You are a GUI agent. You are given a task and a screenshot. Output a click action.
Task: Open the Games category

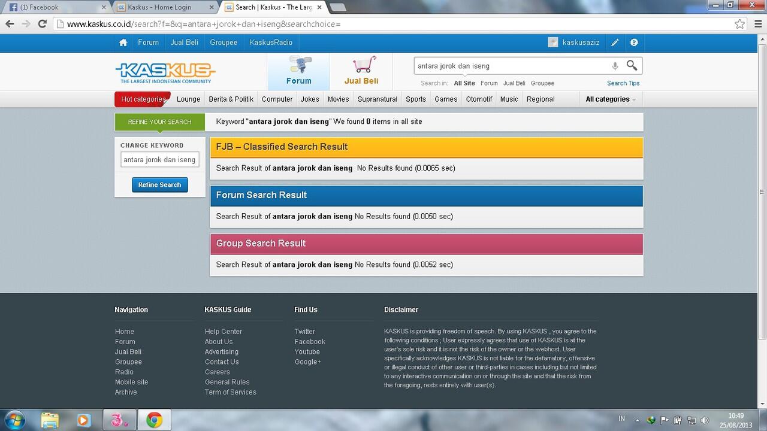(446, 99)
